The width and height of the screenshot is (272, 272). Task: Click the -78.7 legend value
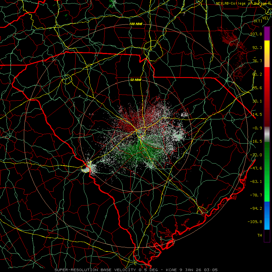(256, 195)
